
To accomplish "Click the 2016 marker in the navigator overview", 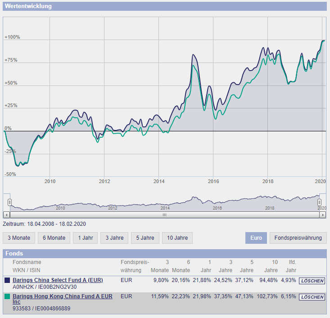I will point(217,208).
